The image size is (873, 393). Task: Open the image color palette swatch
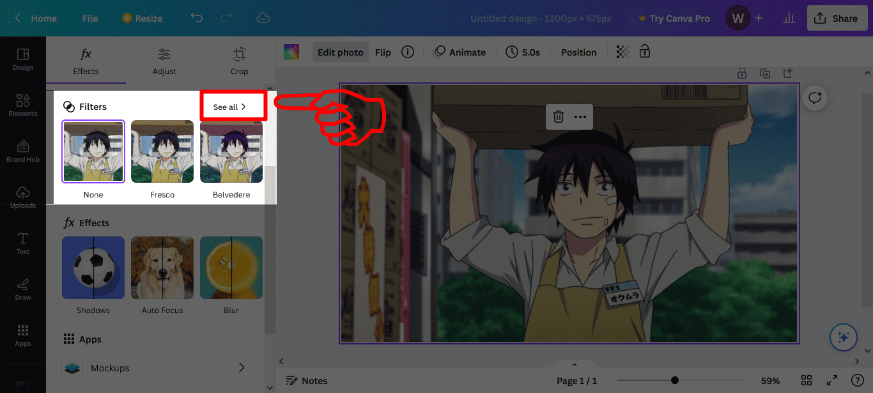point(291,52)
